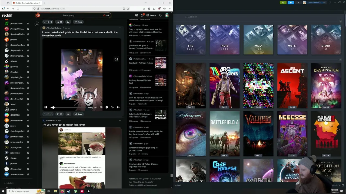The width and height of the screenshot is (346, 194).
Task: Open STORY collection in Steam
Action: 326,40
